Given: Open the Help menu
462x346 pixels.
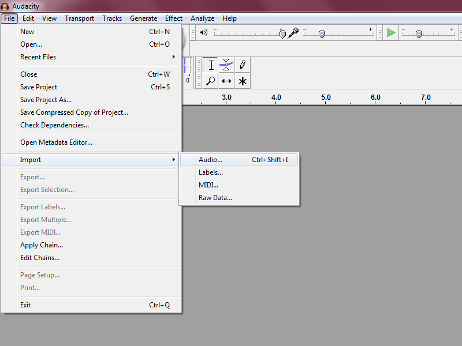Looking at the screenshot, I should point(229,18).
